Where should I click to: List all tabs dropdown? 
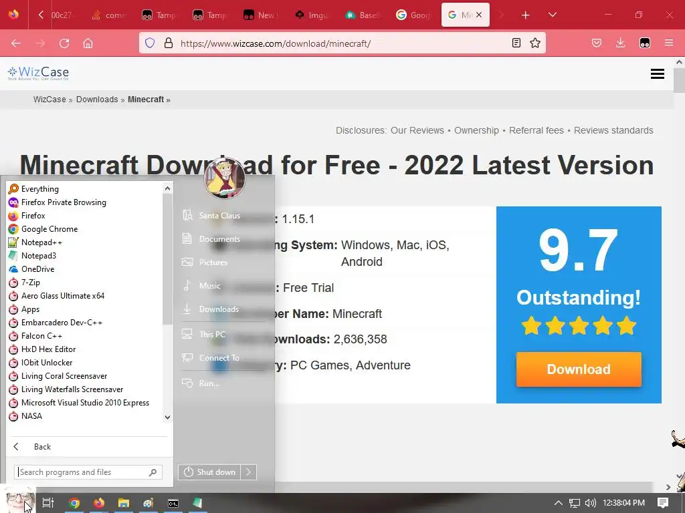(x=552, y=15)
